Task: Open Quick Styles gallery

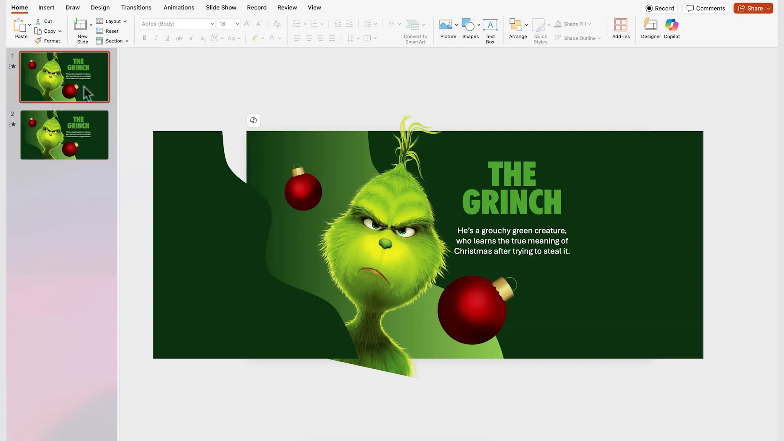Action: coord(540,31)
